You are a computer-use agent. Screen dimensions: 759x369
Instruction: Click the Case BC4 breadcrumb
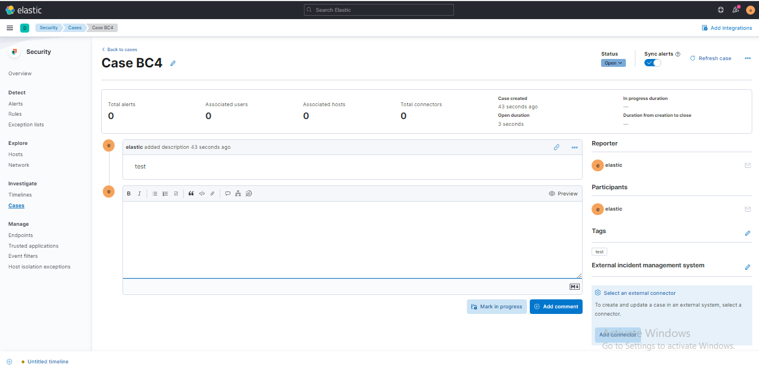(x=103, y=28)
